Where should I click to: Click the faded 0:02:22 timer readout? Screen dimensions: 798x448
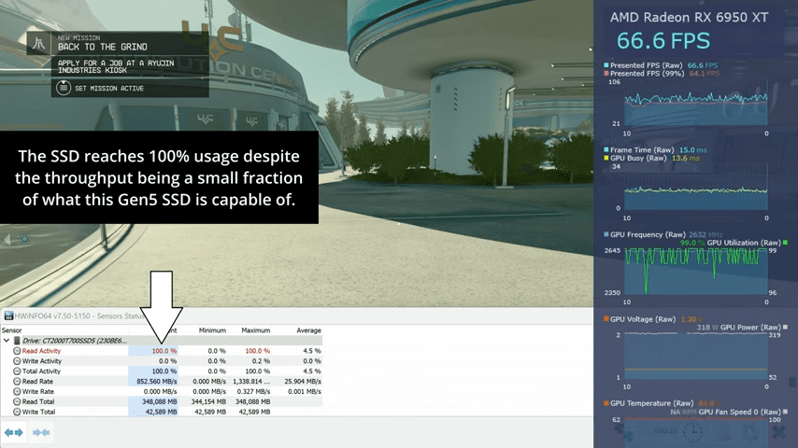click(665, 430)
